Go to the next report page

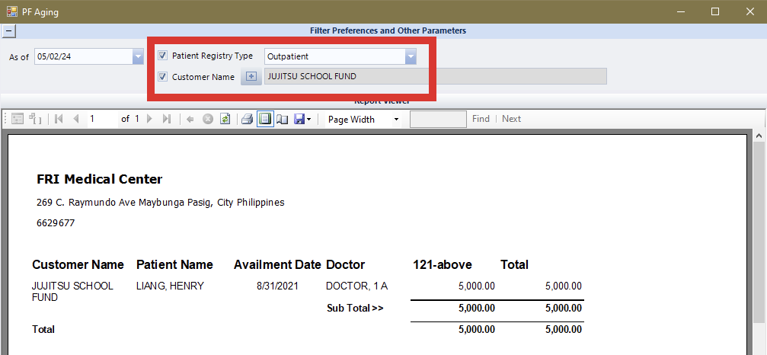[150, 120]
